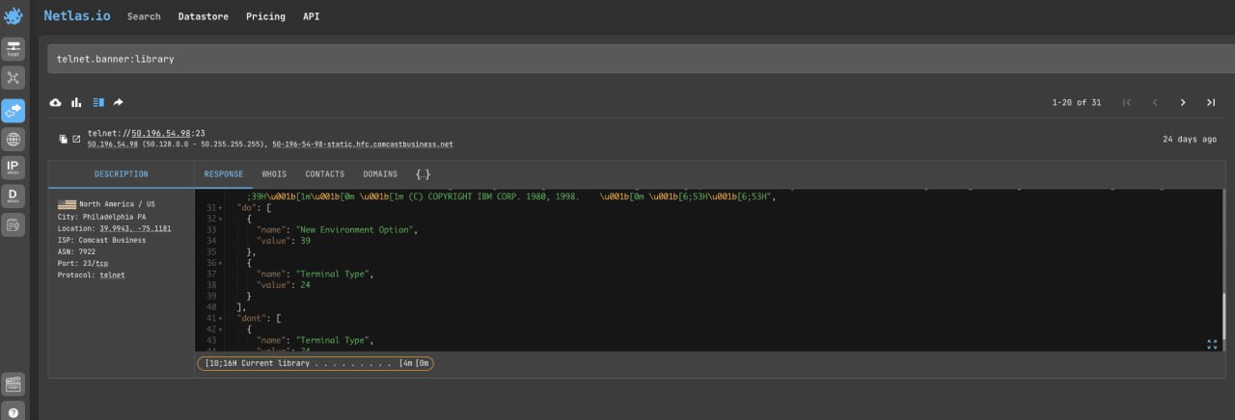Collapse the JSON fold arrow on line 42
Viewport: 1235px width, 420px height.
point(222,329)
